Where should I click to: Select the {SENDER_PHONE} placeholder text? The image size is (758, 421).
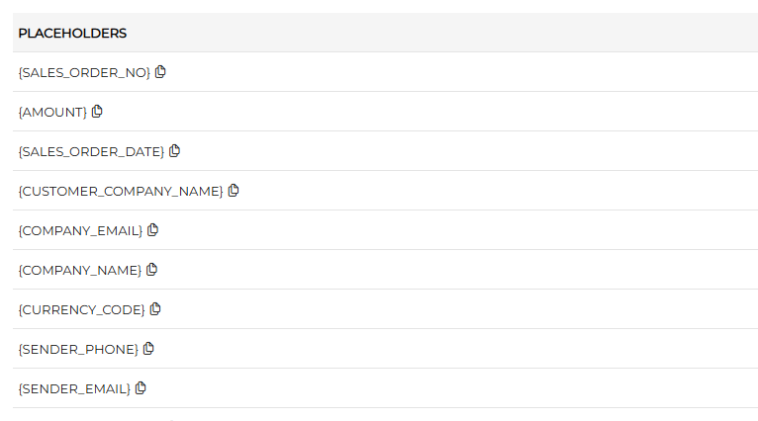78,350
